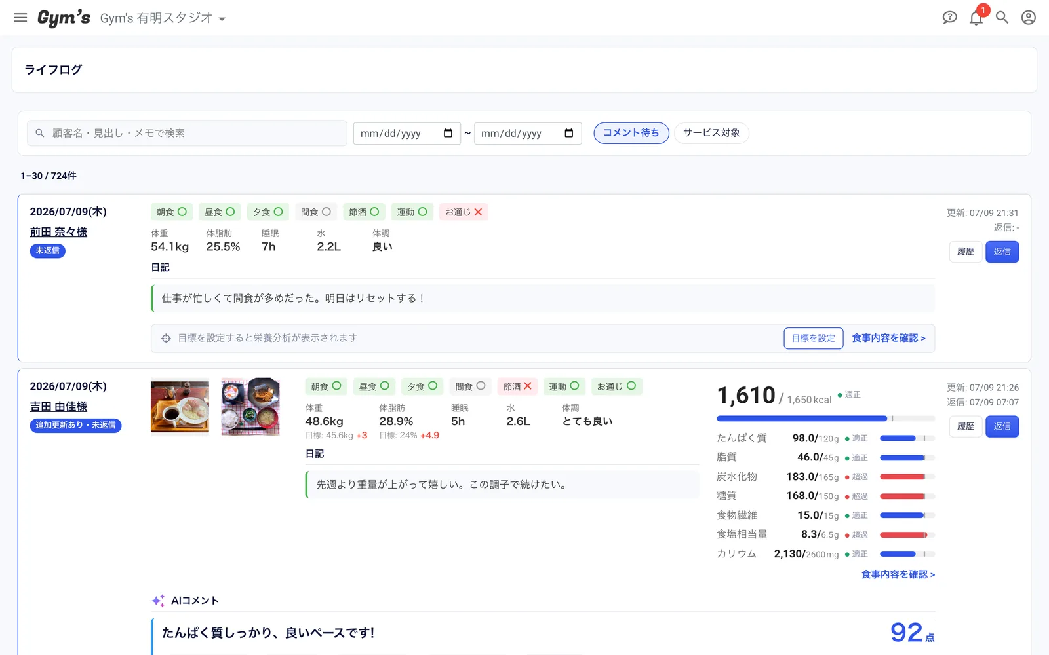Click the たんぱく質 progress bar
The width and height of the screenshot is (1049, 655).
[x=907, y=438]
